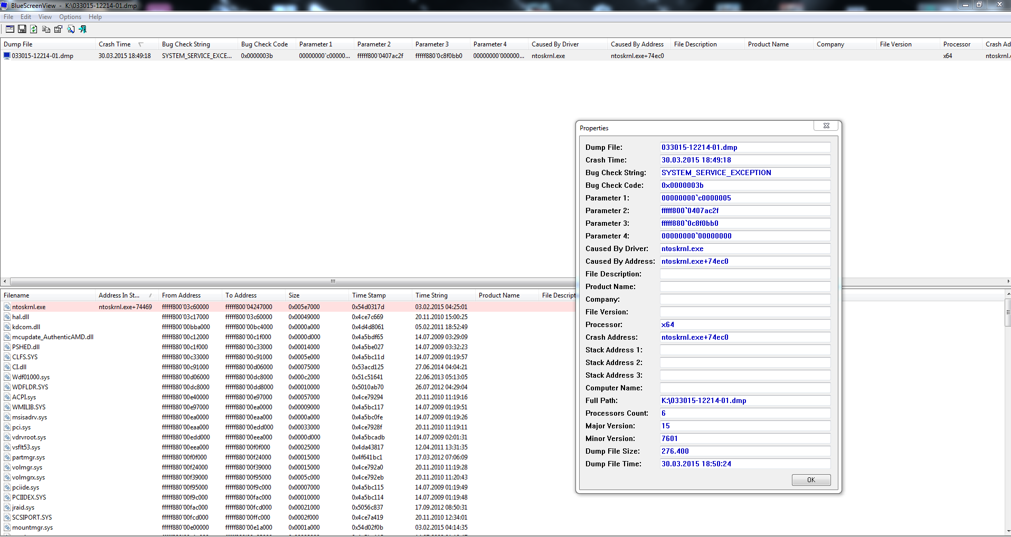Open Advanced Options from the toolbar
The image size is (1011, 537).
coord(10,30)
